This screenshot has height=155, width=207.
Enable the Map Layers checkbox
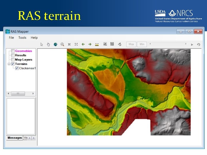pos(13,60)
